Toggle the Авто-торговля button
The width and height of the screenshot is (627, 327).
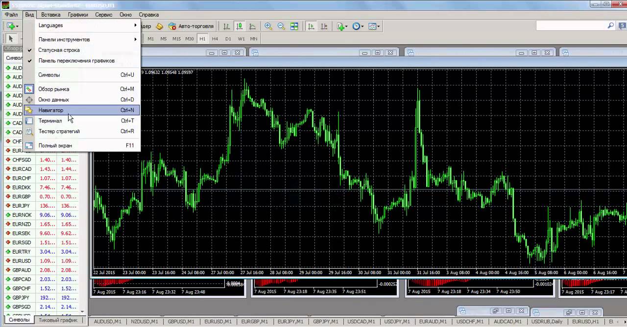point(191,26)
